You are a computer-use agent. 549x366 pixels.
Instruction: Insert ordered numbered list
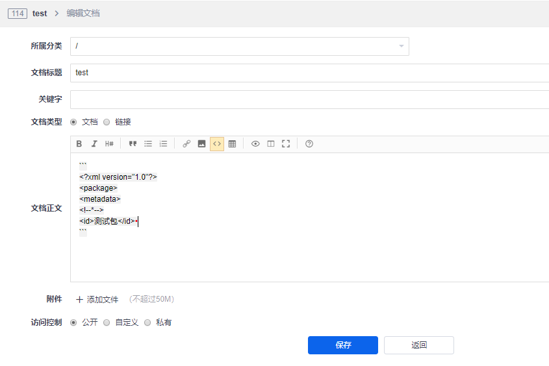(163, 143)
